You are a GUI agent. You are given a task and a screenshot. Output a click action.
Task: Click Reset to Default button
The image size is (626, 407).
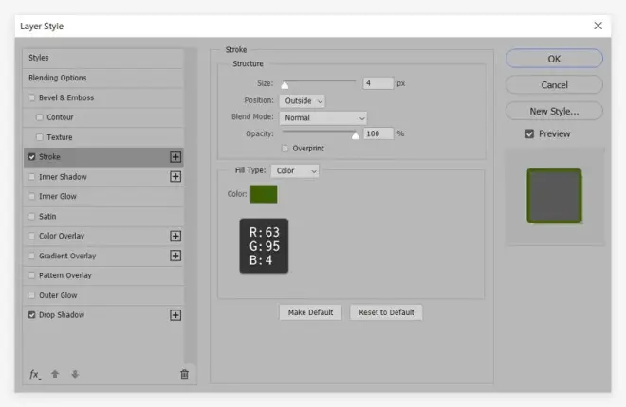click(x=386, y=312)
